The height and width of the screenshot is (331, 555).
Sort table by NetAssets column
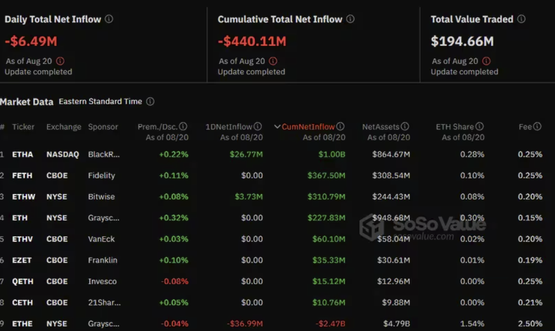(x=380, y=127)
